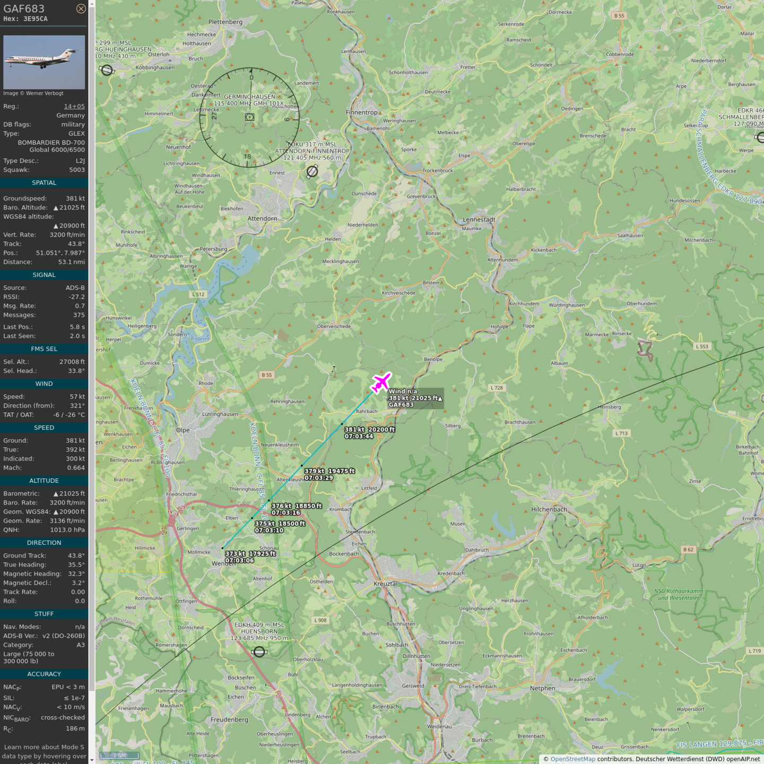This screenshot has height=764, width=764.
Task: Select the 07:03:44 track point label
Action: [x=359, y=436]
